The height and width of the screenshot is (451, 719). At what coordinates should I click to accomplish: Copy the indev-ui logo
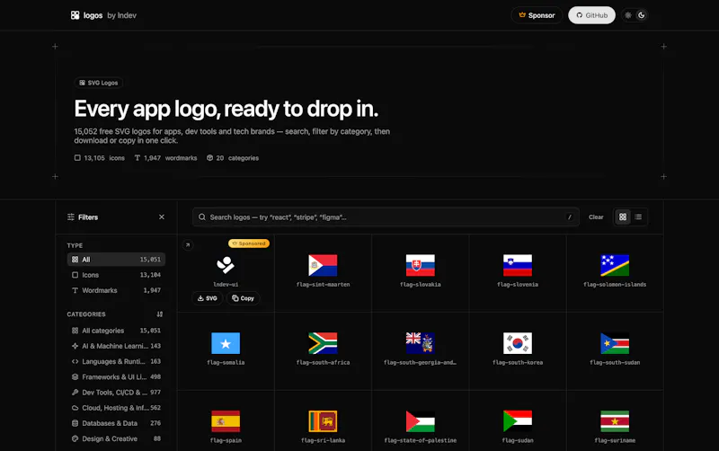(x=243, y=298)
